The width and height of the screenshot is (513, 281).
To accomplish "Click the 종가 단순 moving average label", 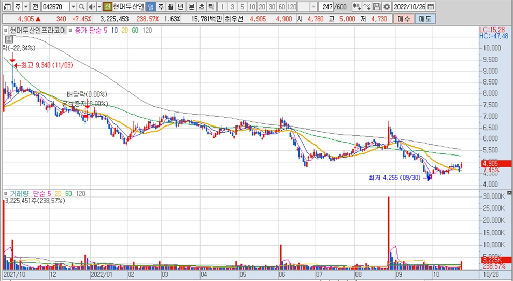I will (88, 31).
